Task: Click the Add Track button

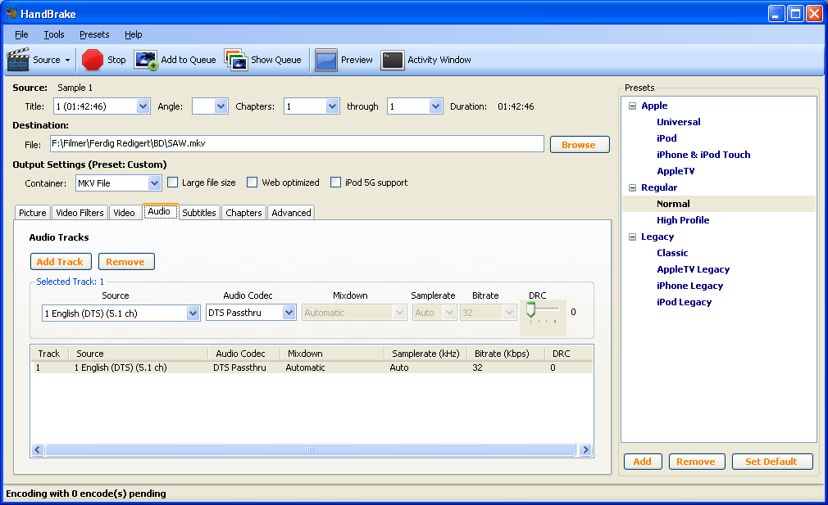Action: (60, 261)
